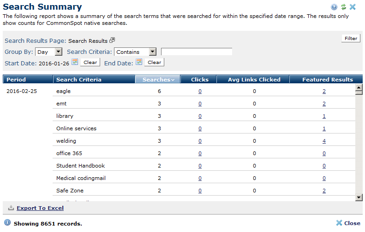Open featured results for eagle row
365x232 pixels.
pyautogui.click(x=324, y=91)
